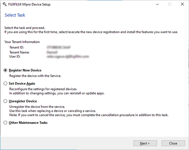Click the Your Tenant Information text
The width and height of the screenshot is (189, 150).
click(x=22, y=42)
